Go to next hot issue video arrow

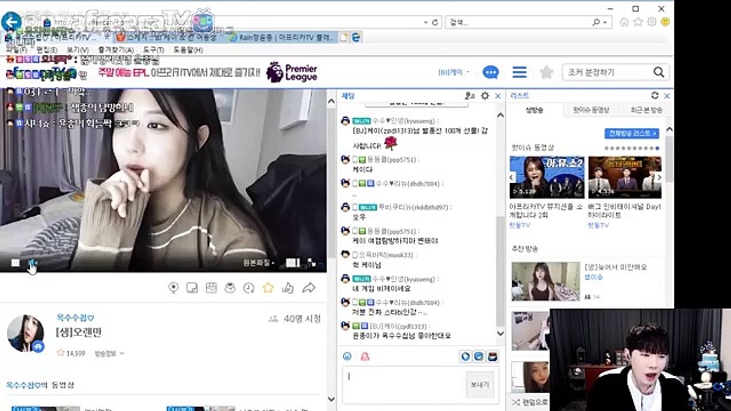click(x=659, y=178)
